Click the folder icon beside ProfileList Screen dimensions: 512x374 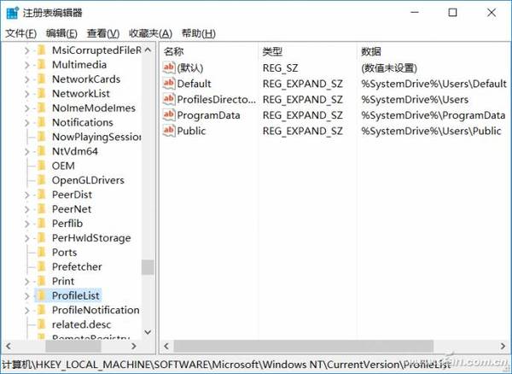42,295
